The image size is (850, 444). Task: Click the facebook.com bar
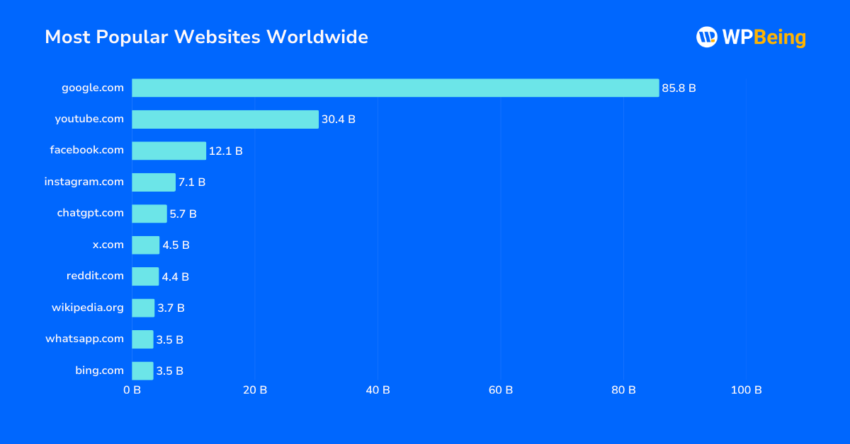point(170,150)
